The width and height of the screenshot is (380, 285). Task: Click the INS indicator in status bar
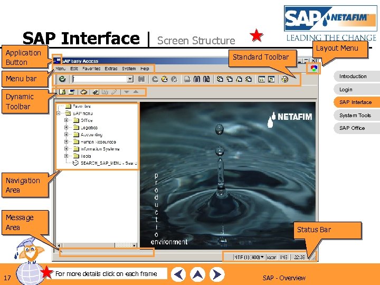[x=284, y=257]
